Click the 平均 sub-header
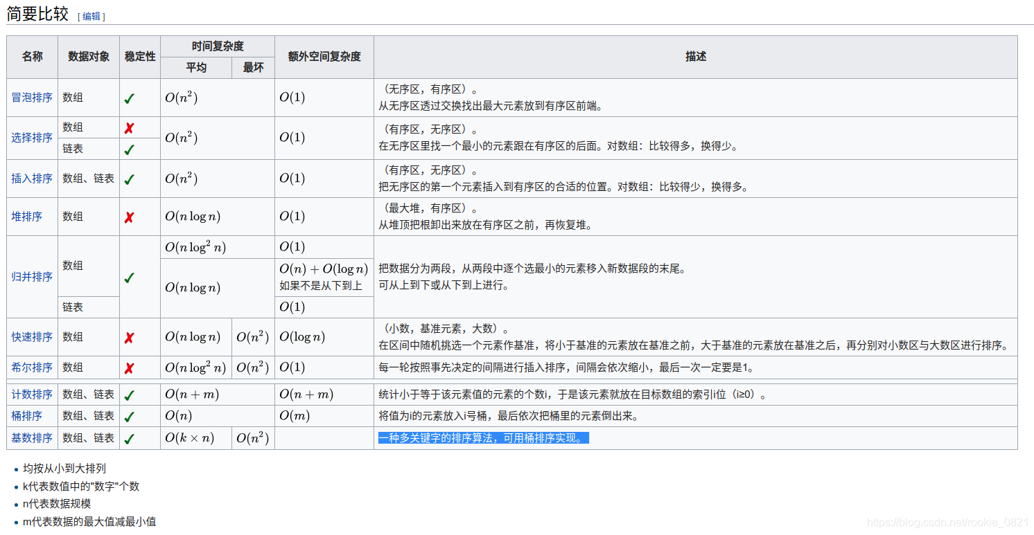The width and height of the screenshot is (1034, 535). click(196, 68)
